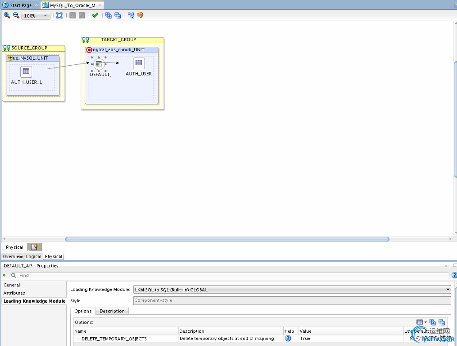
Task: Open help for DELETE_TEMPORARY_OBJECTS option
Action: pyautogui.click(x=288, y=338)
